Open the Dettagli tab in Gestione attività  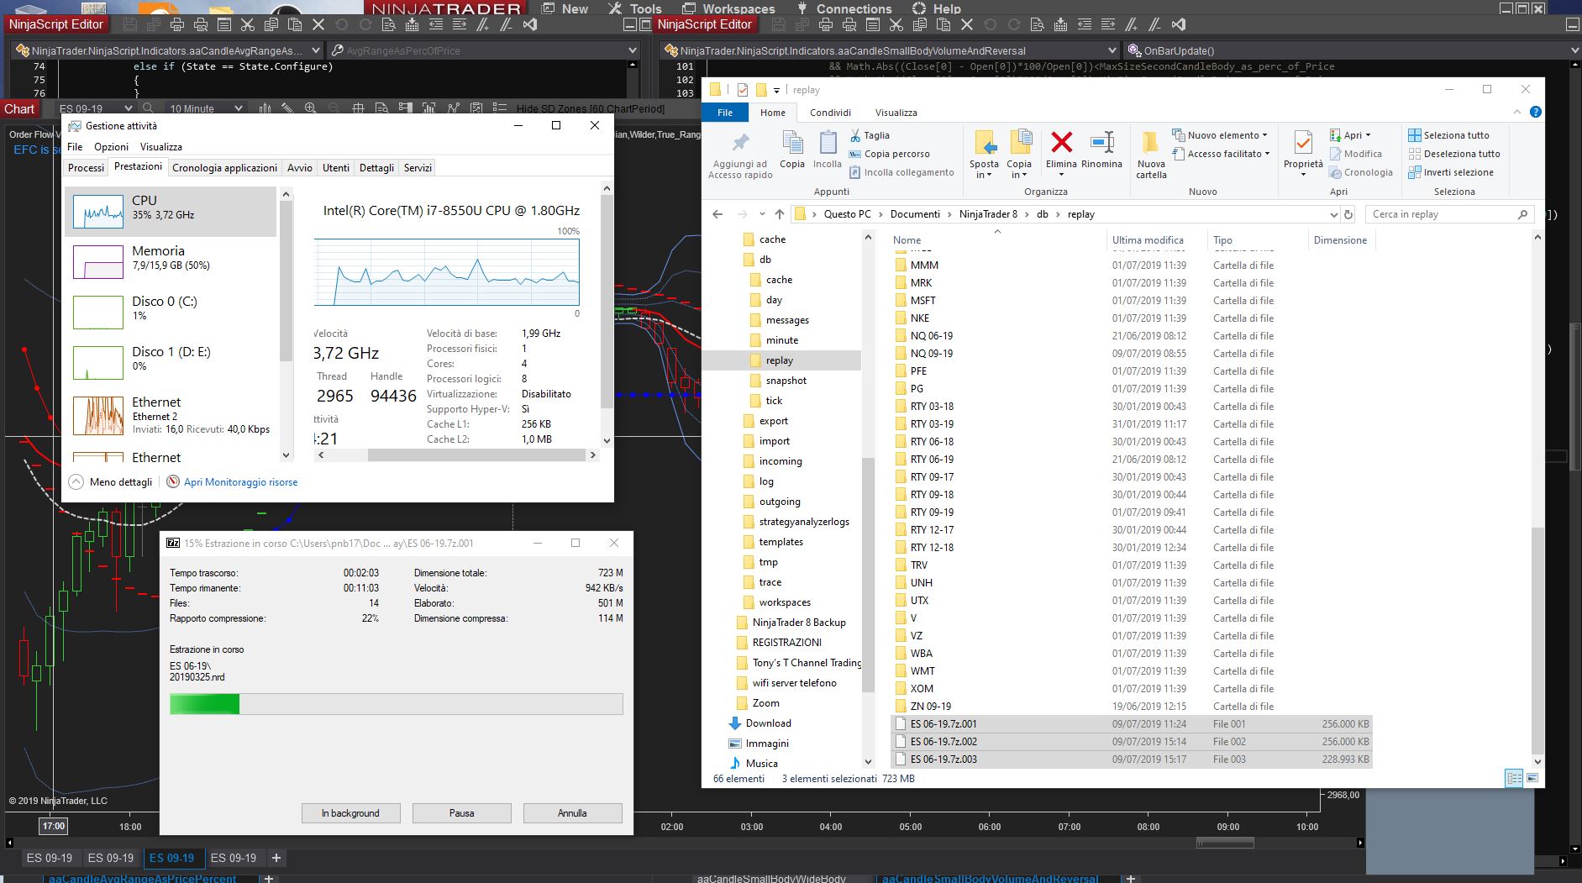point(376,168)
